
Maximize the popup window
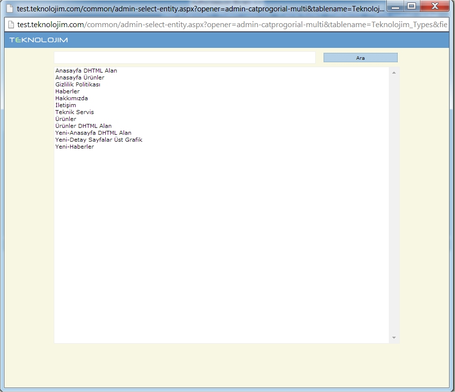(412, 6)
